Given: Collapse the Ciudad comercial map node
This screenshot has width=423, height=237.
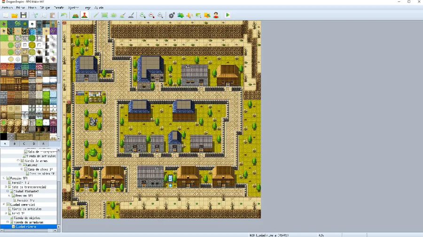Looking at the screenshot, I should 4,205.
